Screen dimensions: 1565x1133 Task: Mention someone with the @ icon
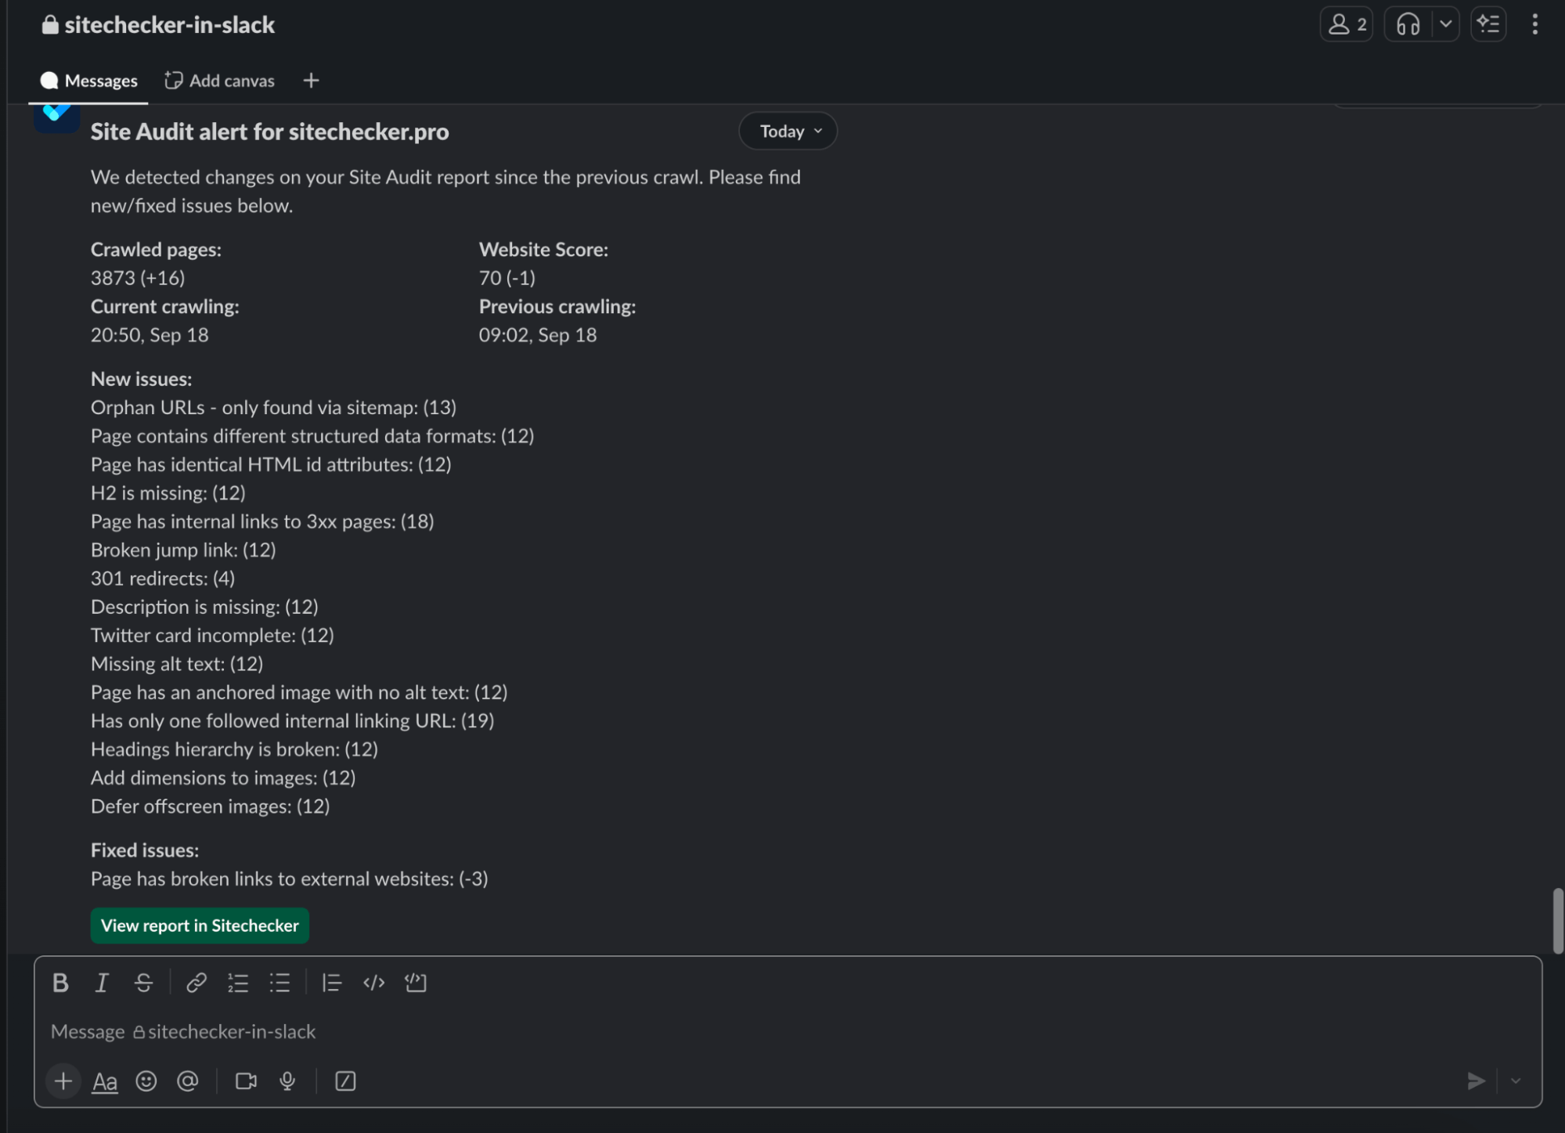pyautogui.click(x=188, y=1081)
